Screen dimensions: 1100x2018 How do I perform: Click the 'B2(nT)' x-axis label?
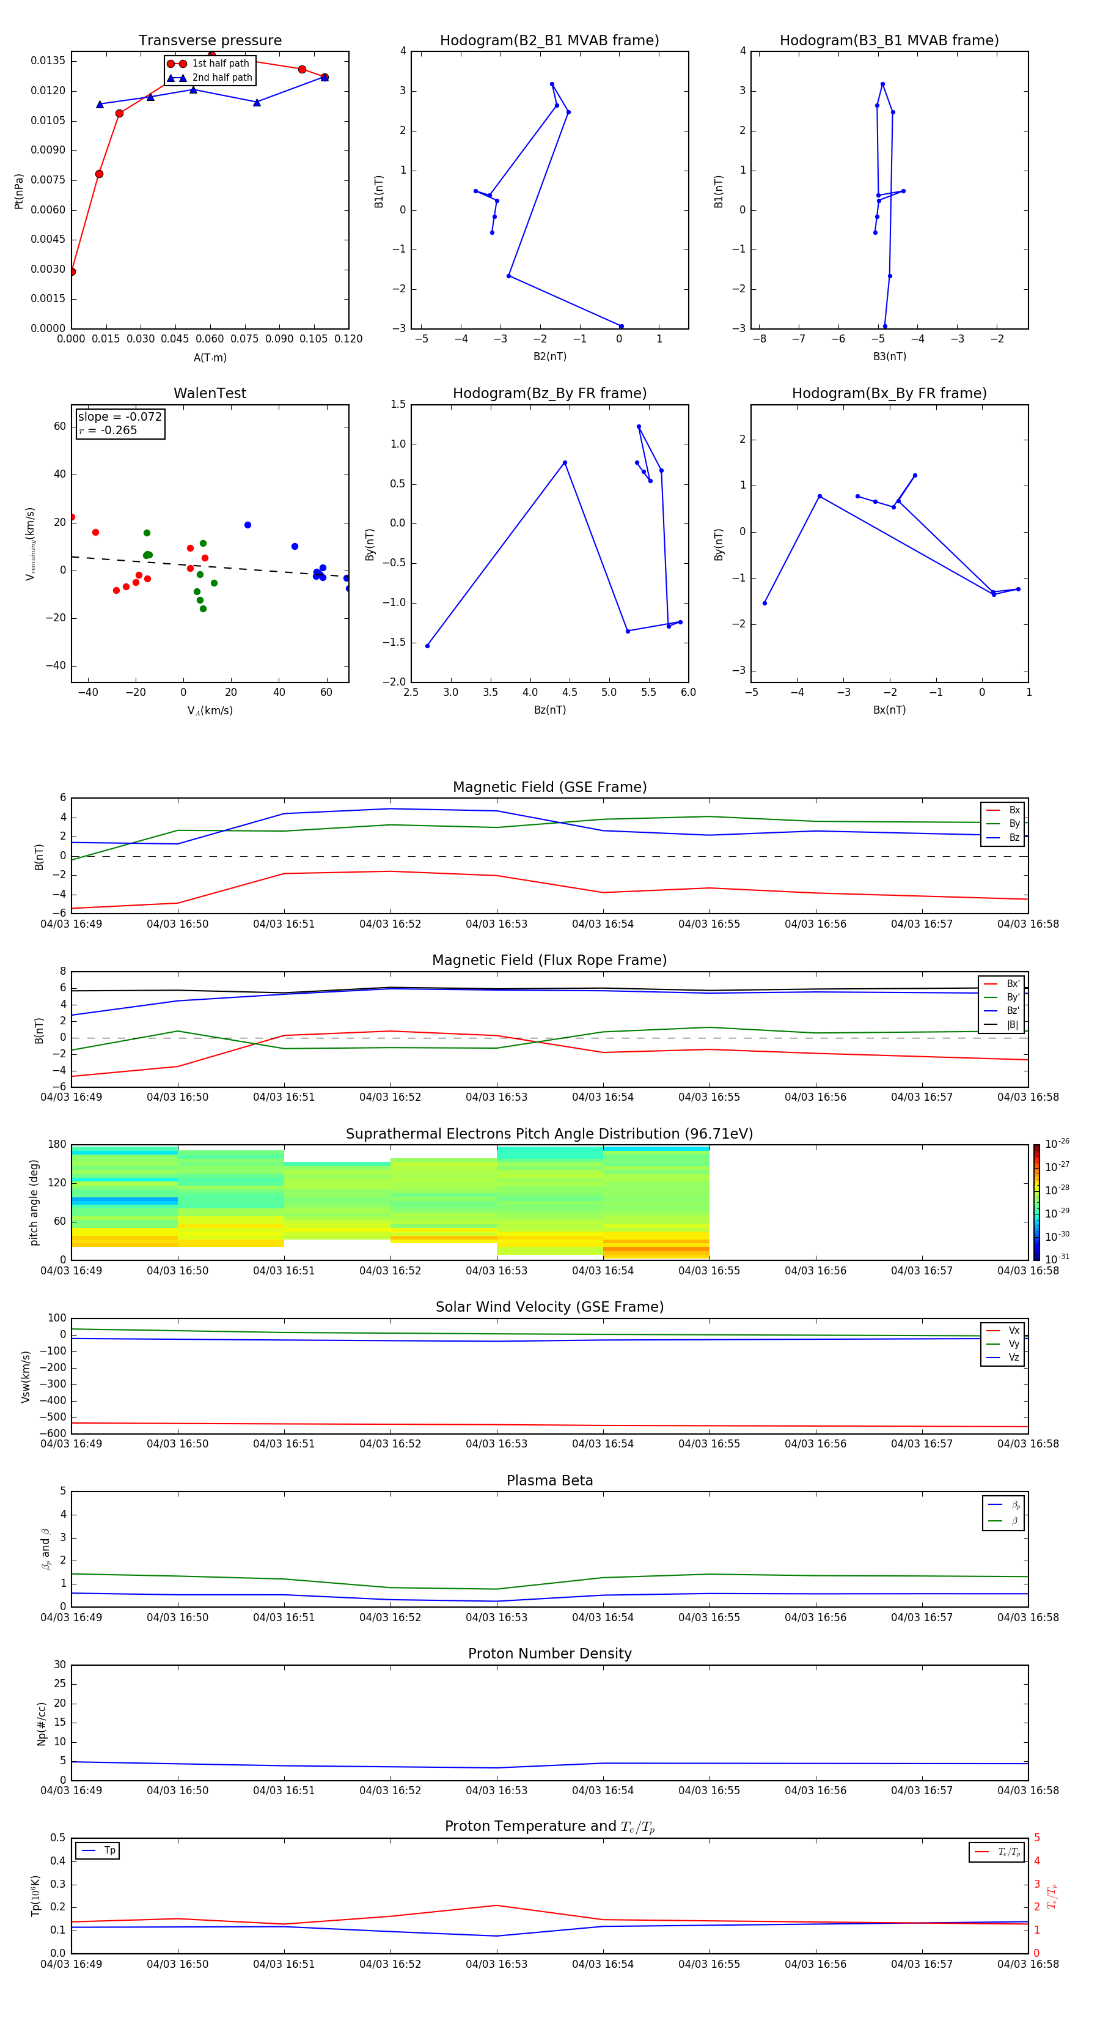[549, 357]
